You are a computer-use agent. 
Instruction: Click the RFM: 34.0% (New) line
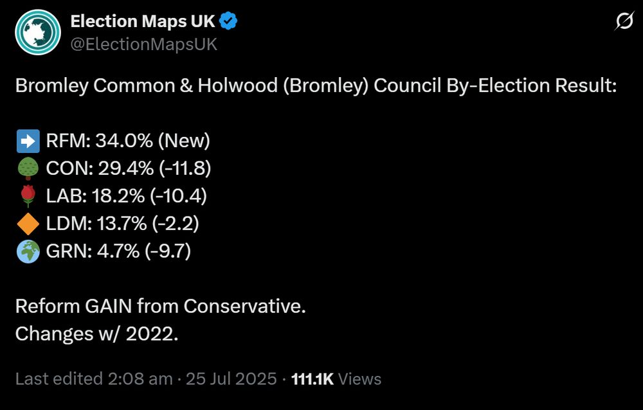coord(128,141)
